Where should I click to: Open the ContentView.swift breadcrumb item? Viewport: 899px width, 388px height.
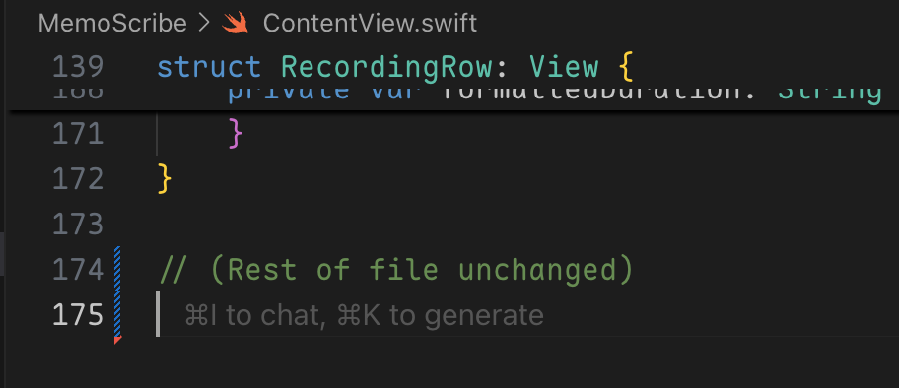(370, 24)
